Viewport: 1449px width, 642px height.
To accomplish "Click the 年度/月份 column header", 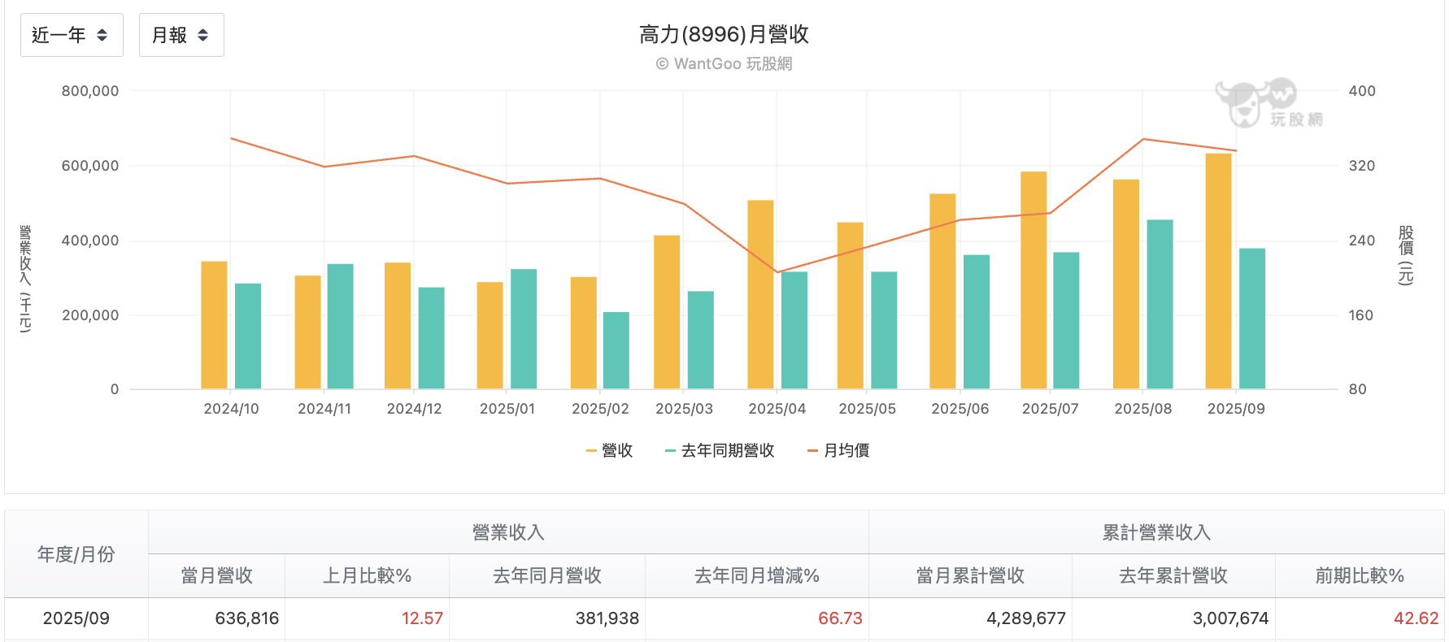I will coord(76,554).
